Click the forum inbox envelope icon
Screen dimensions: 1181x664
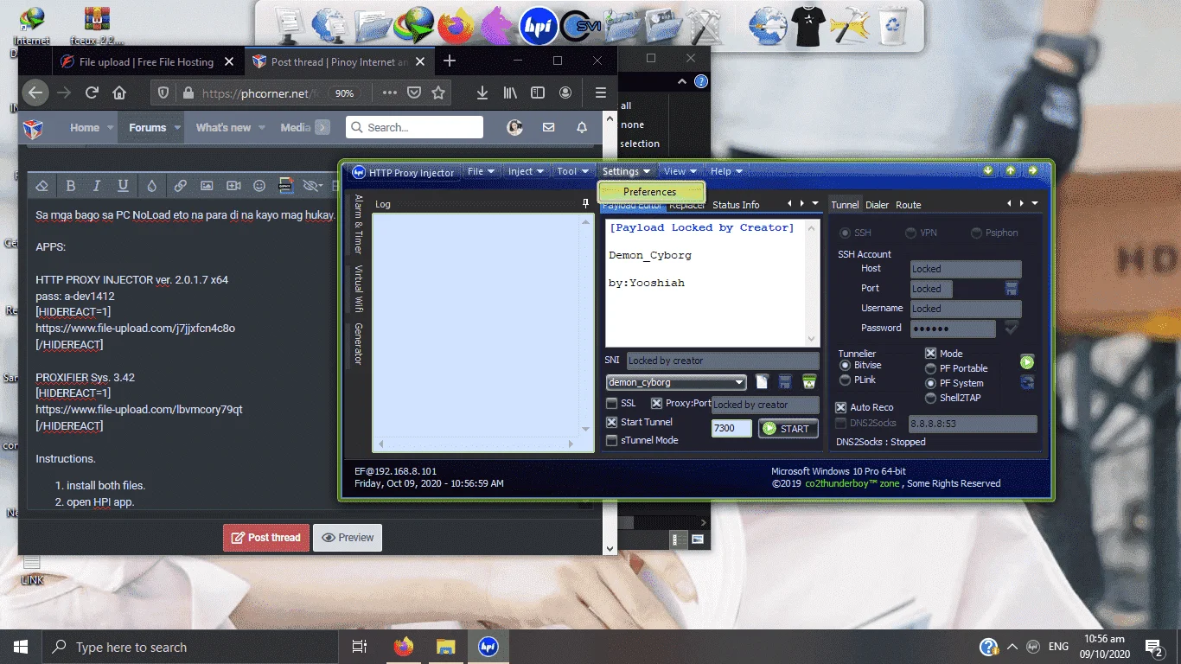pyautogui.click(x=548, y=127)
